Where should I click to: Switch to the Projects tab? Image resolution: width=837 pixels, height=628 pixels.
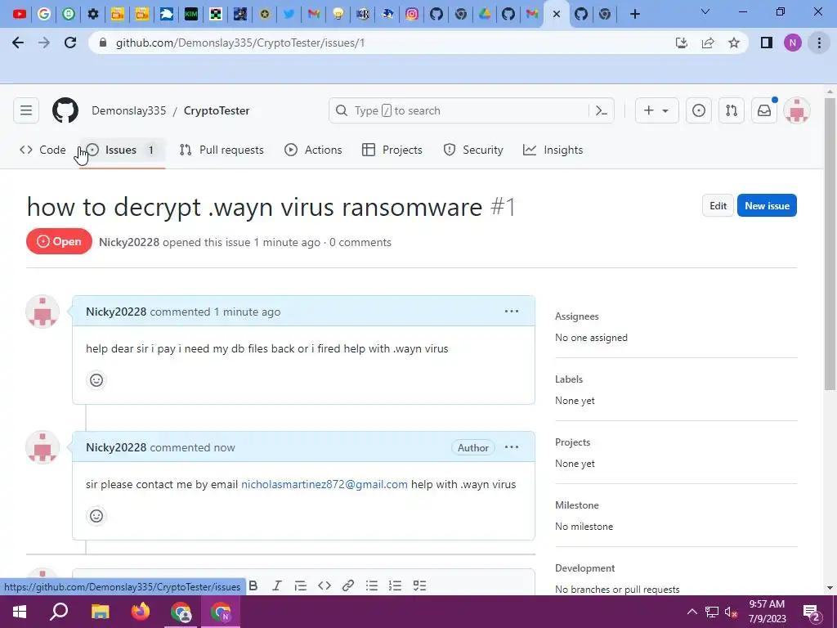pyautogui.click(x=392, y=150)
